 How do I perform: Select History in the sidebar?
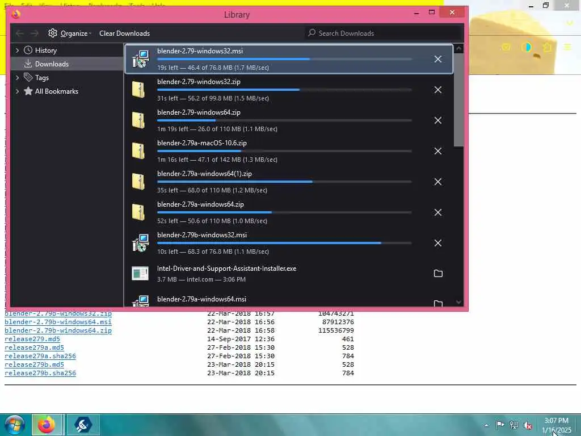click(x=45, y=50)
